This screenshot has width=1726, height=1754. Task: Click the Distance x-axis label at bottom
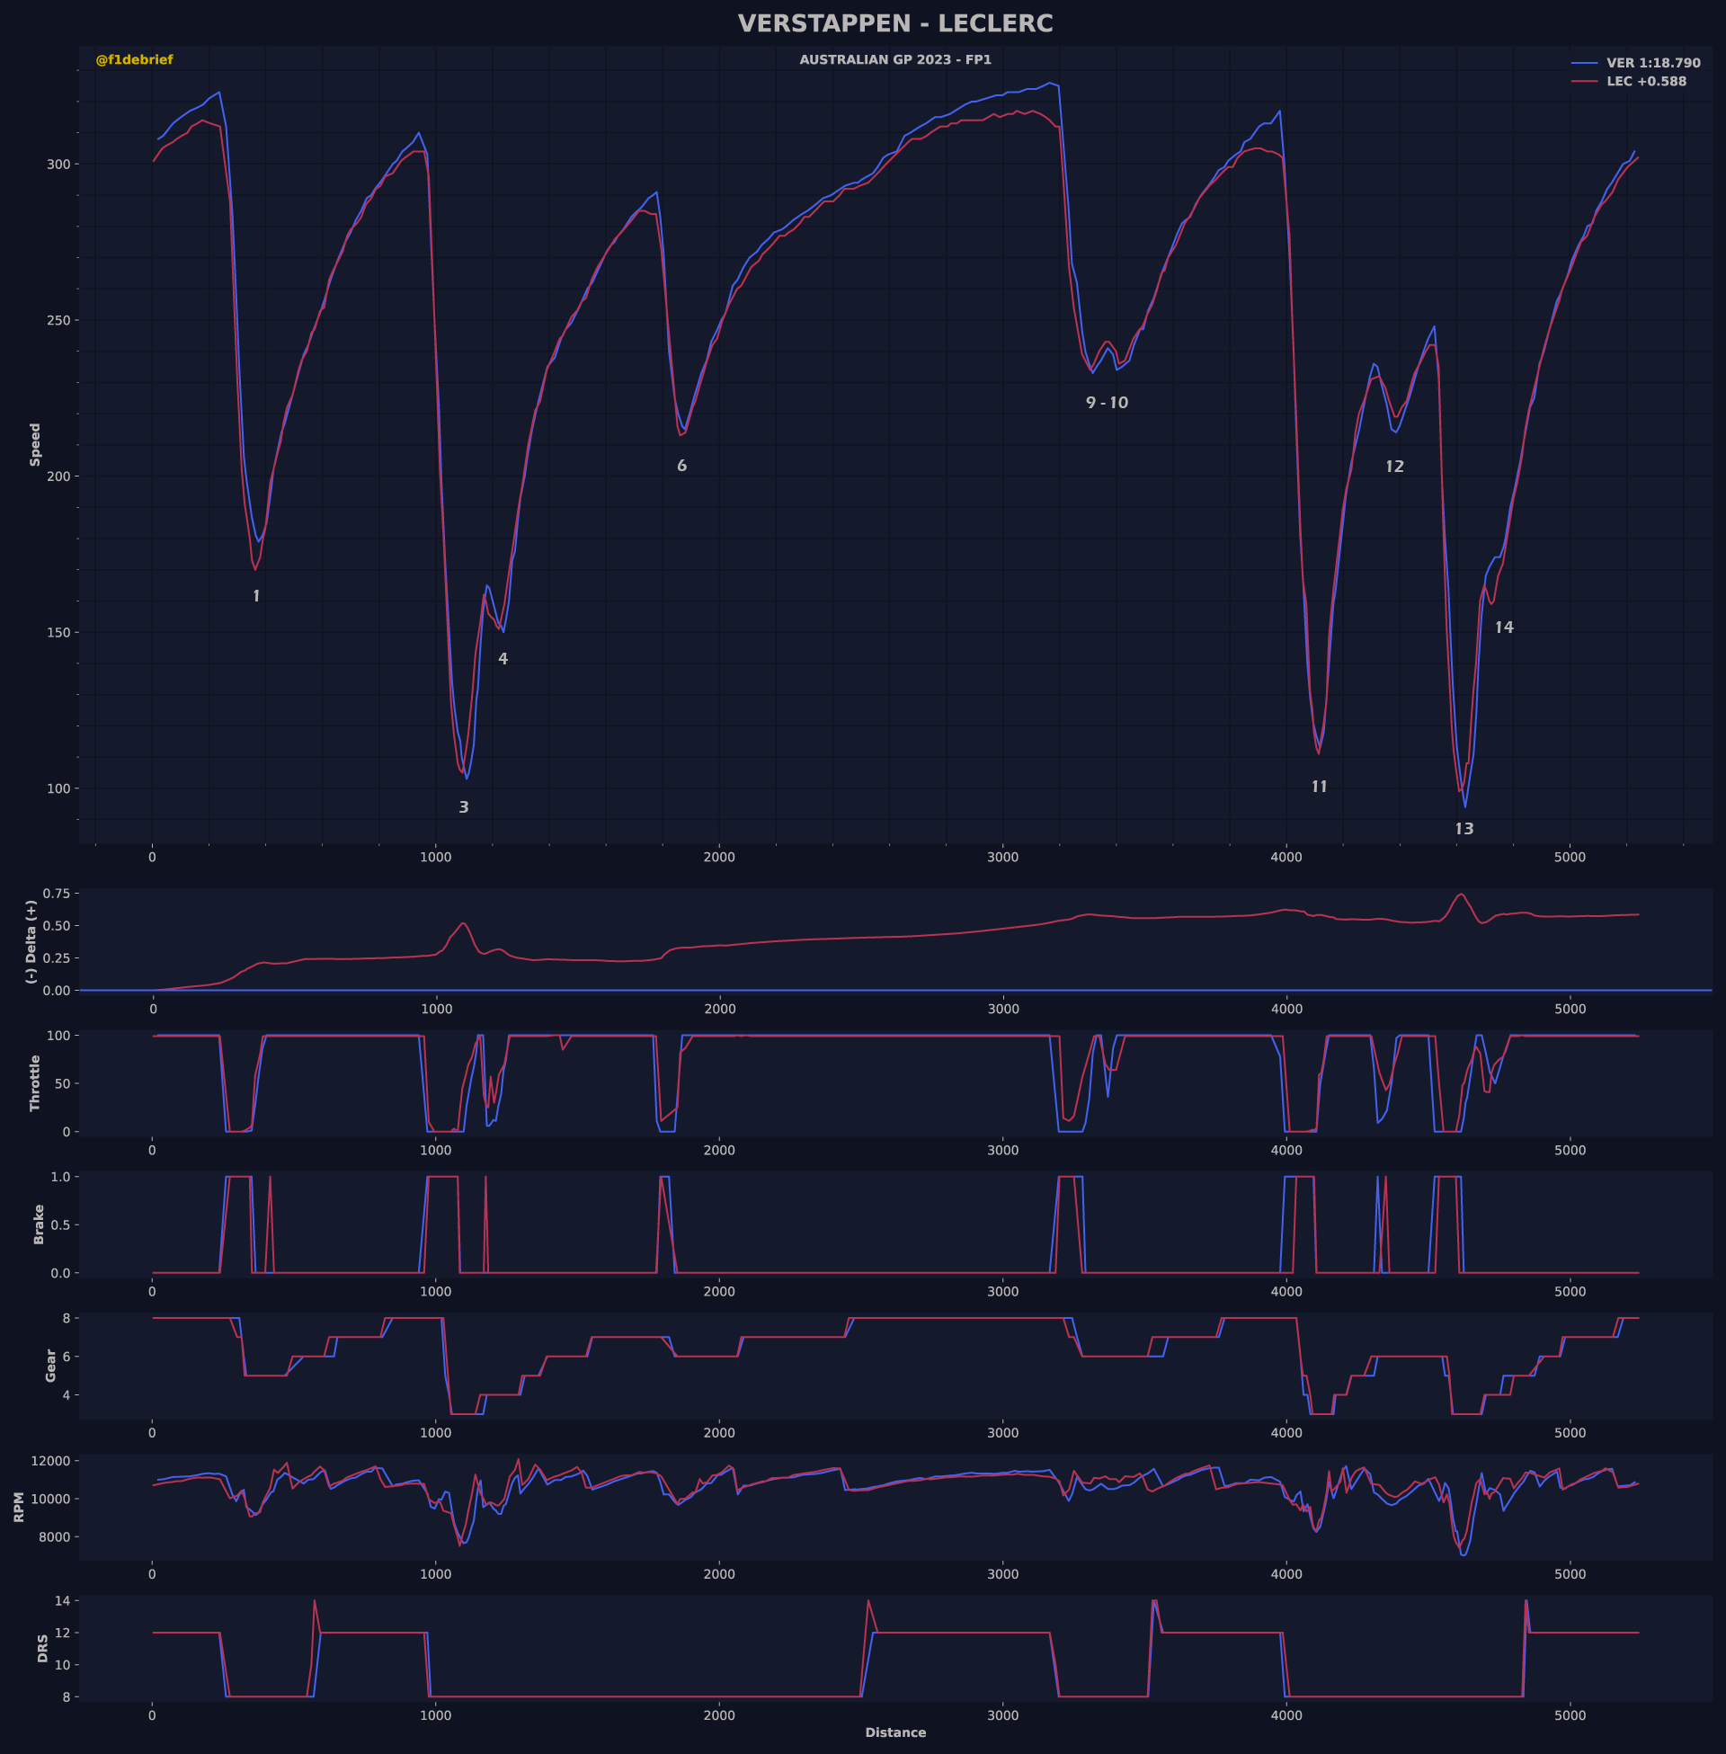click(894, 1732)
